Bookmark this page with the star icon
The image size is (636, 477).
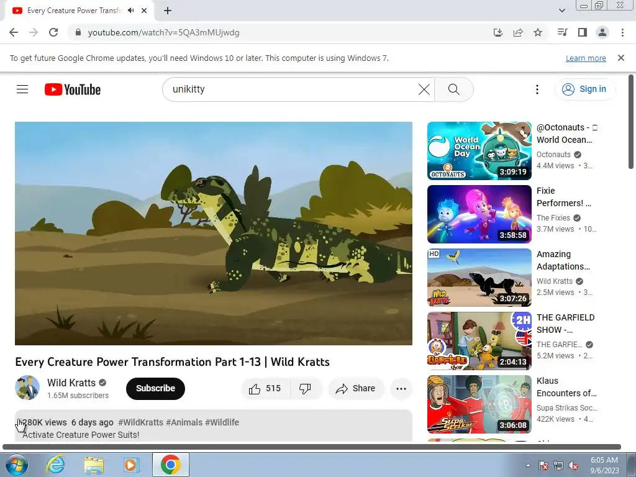tap(538, 32)
